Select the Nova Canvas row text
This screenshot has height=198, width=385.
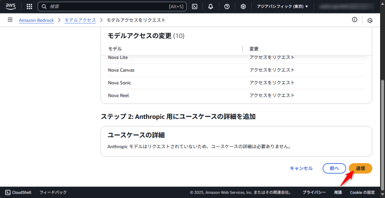click(x=121, y=70)
